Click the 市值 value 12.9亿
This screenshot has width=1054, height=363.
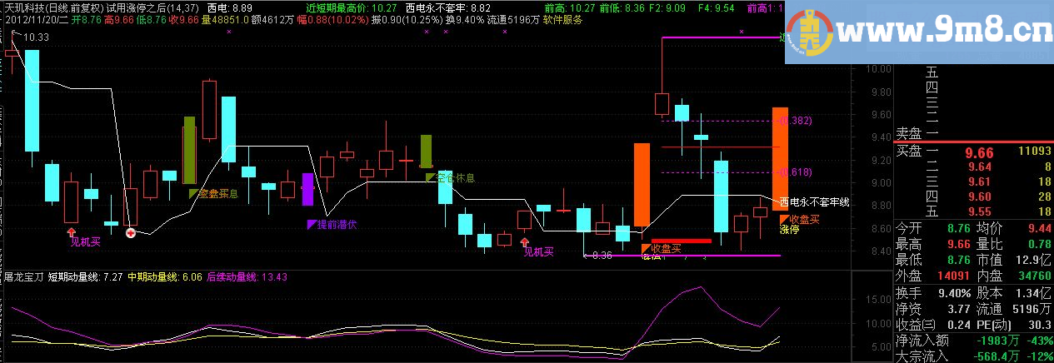coord(1034,260)
